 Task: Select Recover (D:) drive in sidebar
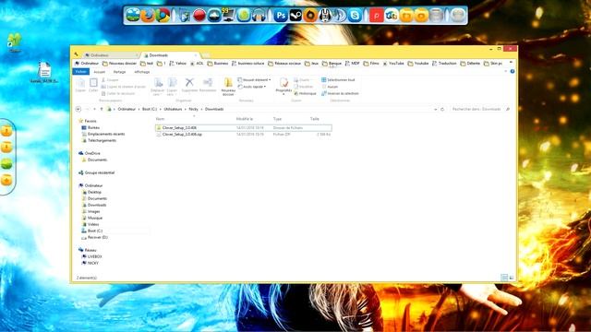[x=94, y=238]
